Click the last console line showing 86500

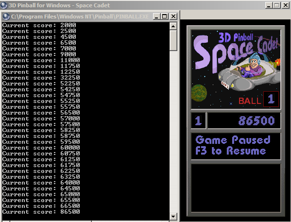[x=41, y=212]
